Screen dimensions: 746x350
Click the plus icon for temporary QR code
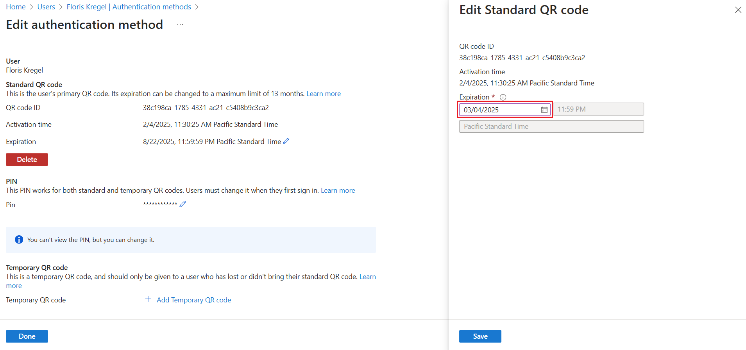(x=148, y=299)
